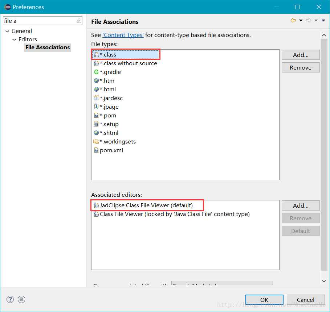Click the vertical scrollbar thumb

click(324, 154)
